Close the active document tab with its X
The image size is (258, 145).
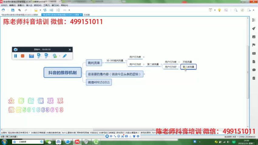pos(81,15)
